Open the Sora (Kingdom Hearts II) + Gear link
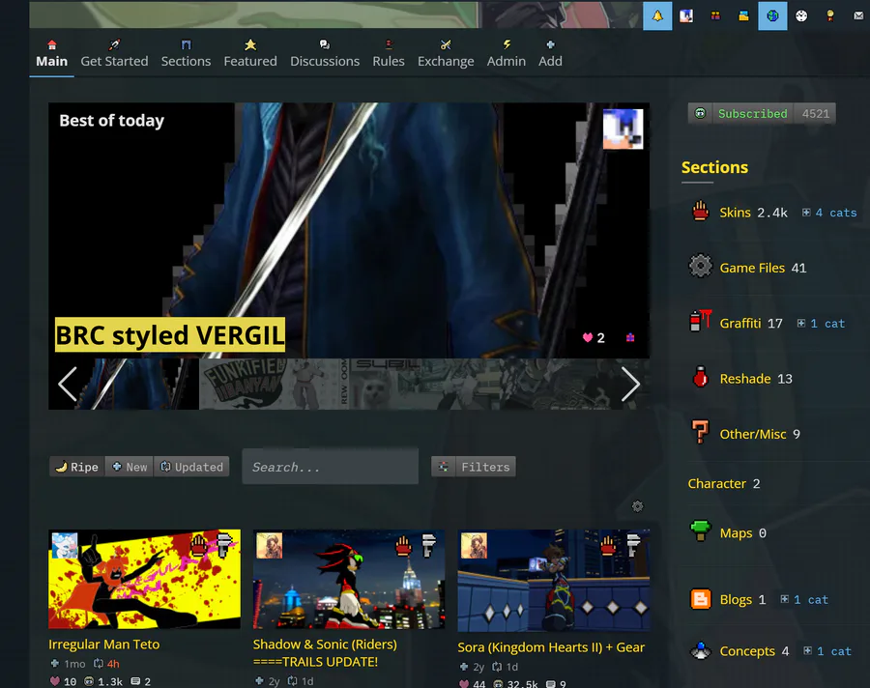 (x=551, y=647)
